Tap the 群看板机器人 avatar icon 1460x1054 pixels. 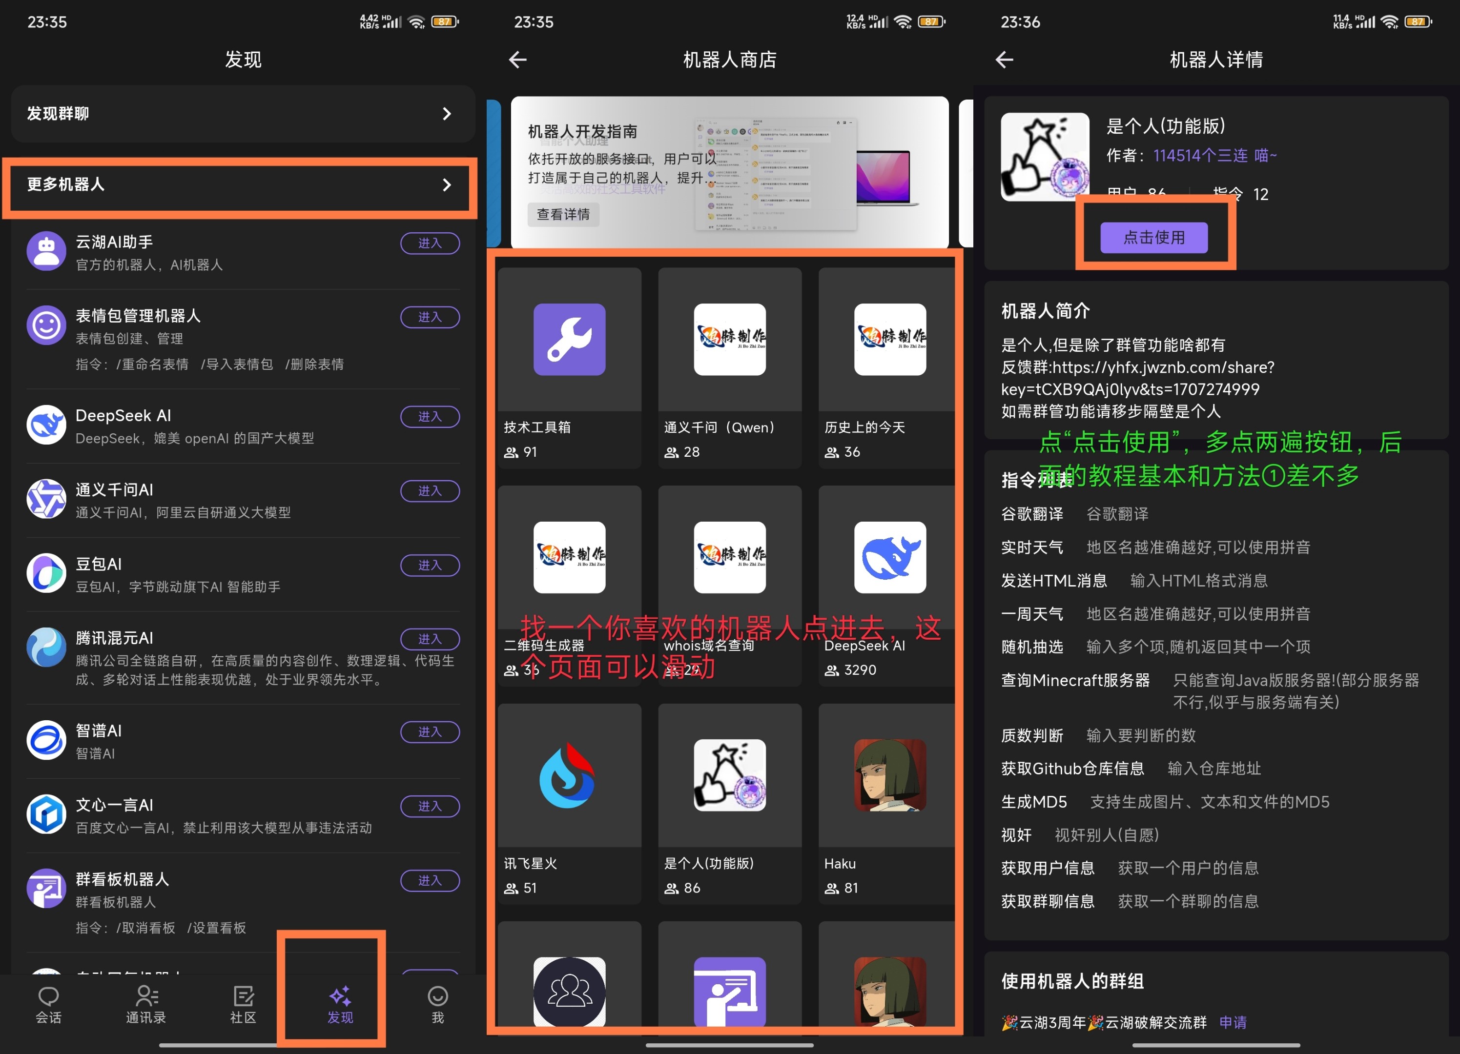(x=46, y=888)
